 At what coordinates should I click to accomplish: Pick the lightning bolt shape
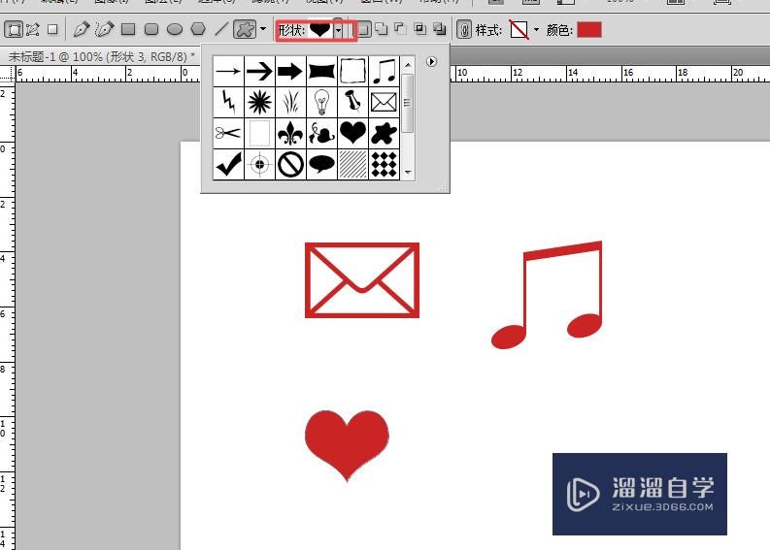point(228,103)
